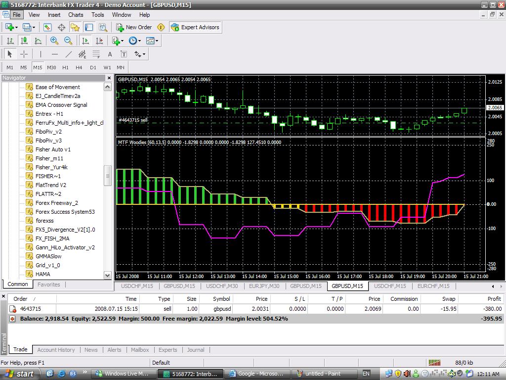Open the Tools menu
Viewport: 506px width, 380px height.
point(97,15)
